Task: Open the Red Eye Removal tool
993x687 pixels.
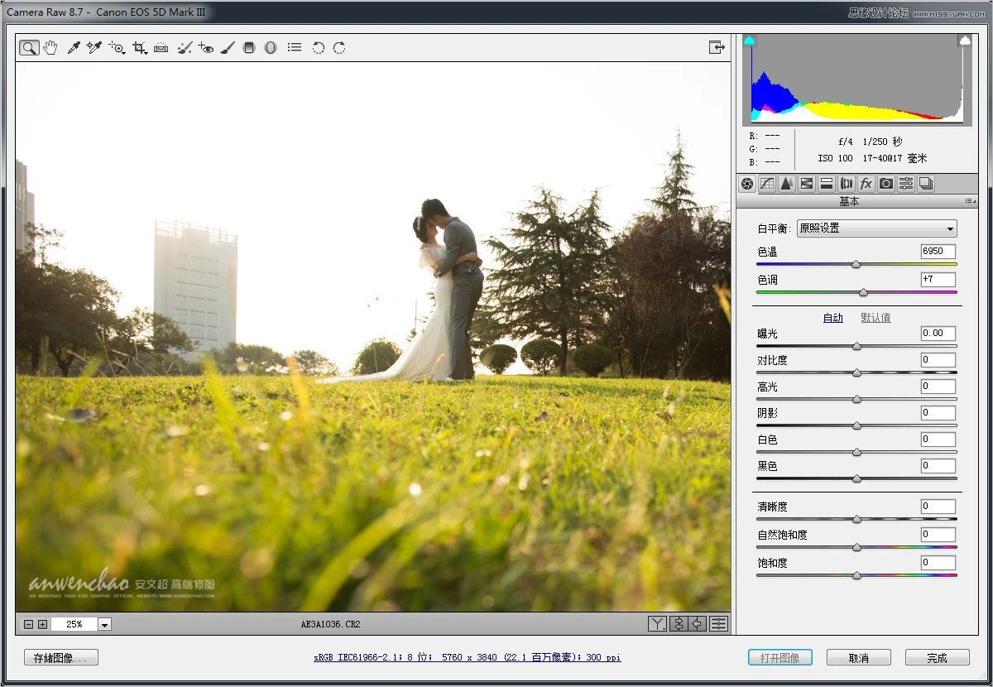Action: click(207, 47)
